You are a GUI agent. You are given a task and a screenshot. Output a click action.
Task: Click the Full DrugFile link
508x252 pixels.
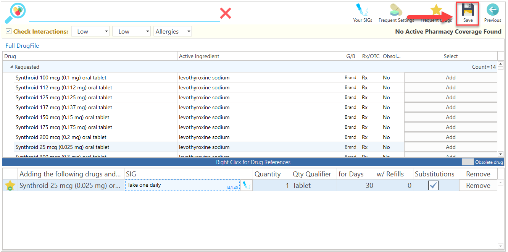coord(22,46)
